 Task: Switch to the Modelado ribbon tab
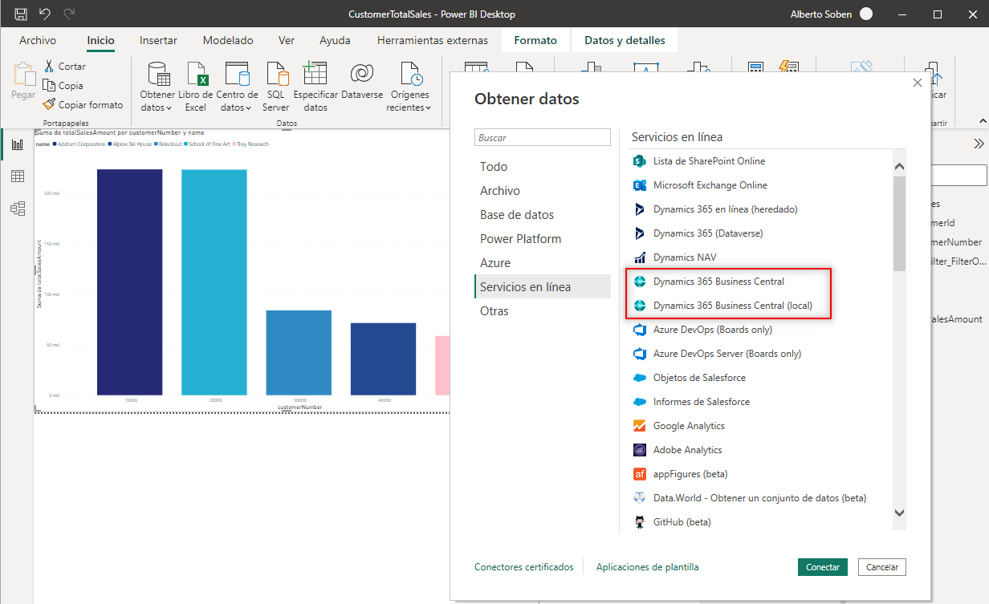coord(227,39)
